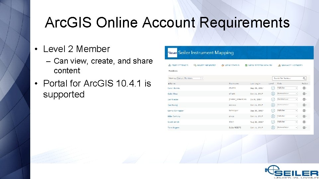Open action gear menu for Joe Madej
The height and width of the screenshot is (179, 319).
pos(304,105)
